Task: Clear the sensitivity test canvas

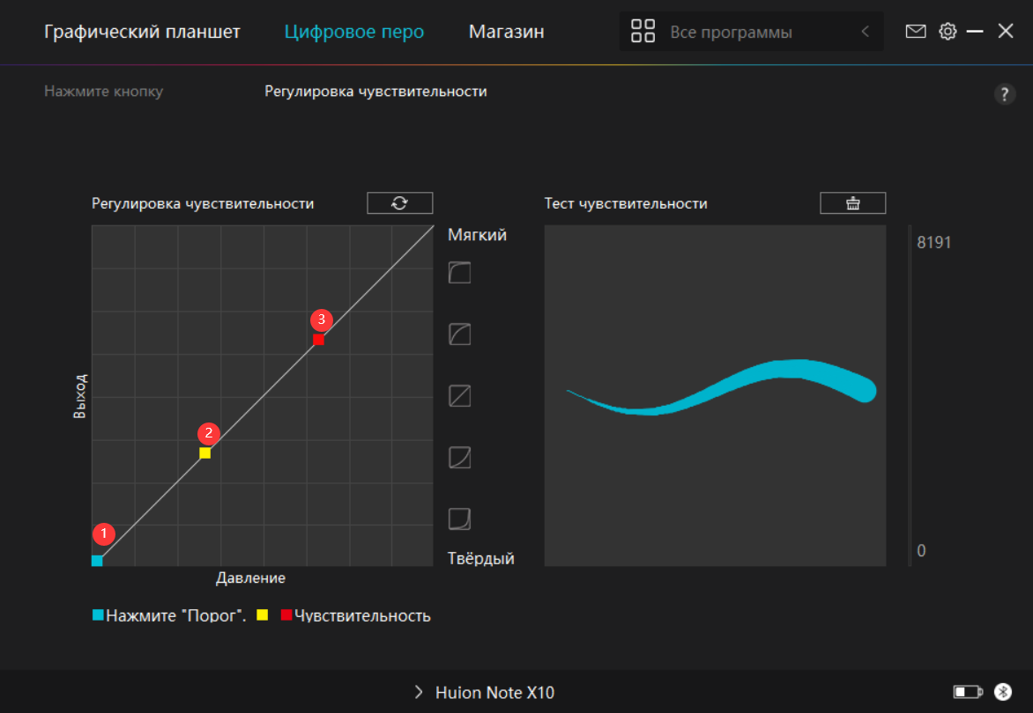Action: [852, 203]
